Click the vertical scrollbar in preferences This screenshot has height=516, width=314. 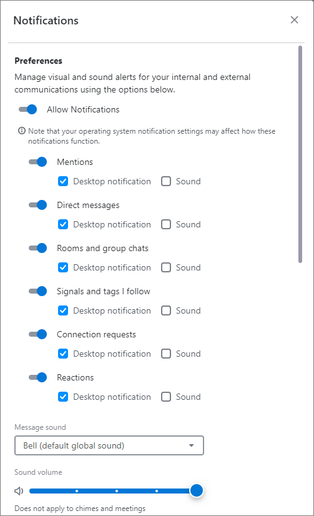tap(300, 154)
